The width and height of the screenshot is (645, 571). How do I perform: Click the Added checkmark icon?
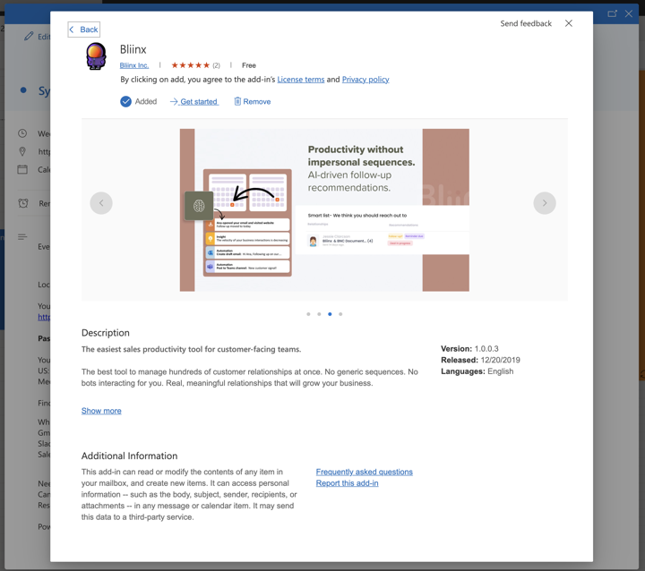click(126, 101)
